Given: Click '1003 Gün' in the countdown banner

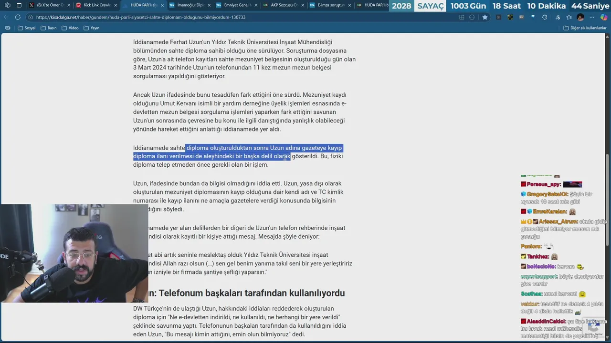Looking at the screenshot, I should point(468,6).
